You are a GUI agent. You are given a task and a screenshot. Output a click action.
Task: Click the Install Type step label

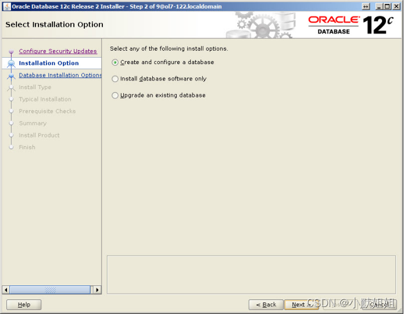point(35,87)
